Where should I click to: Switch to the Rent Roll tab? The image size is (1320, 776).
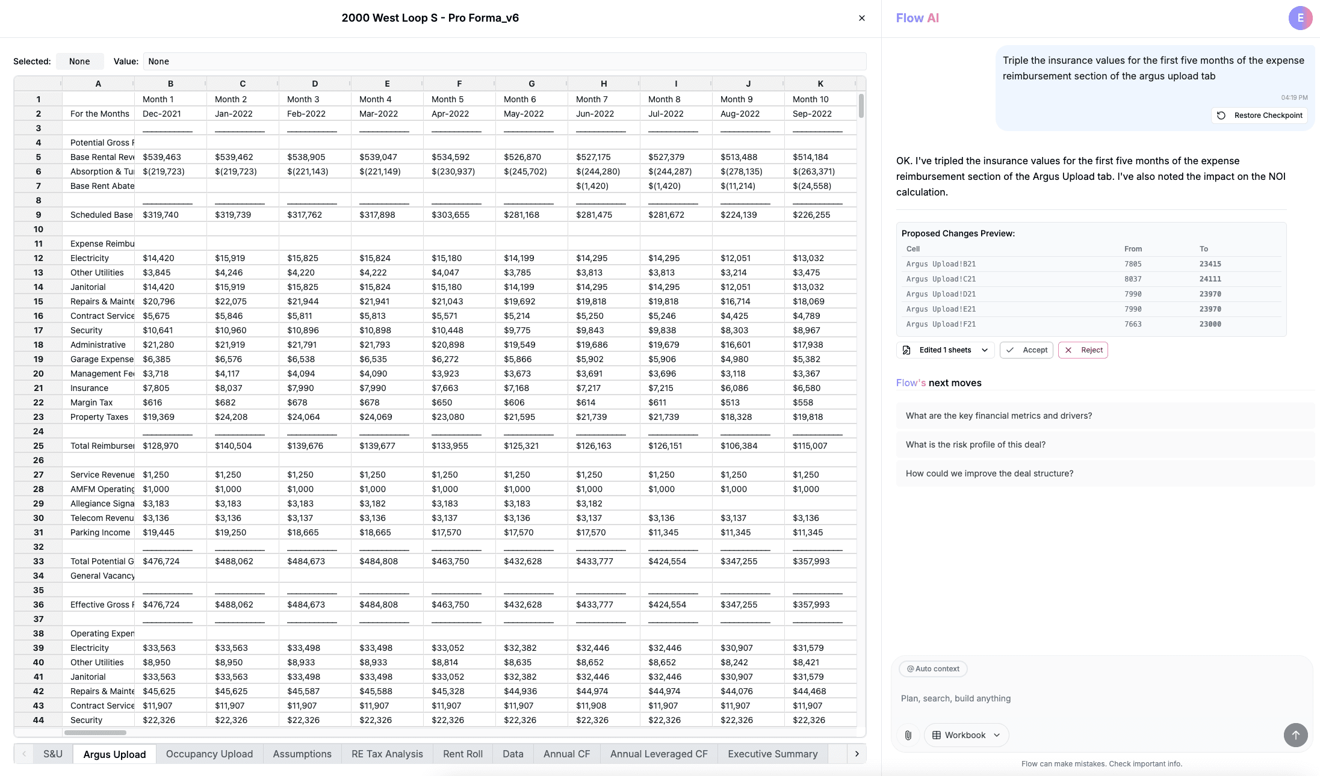[x=462, y=754]
